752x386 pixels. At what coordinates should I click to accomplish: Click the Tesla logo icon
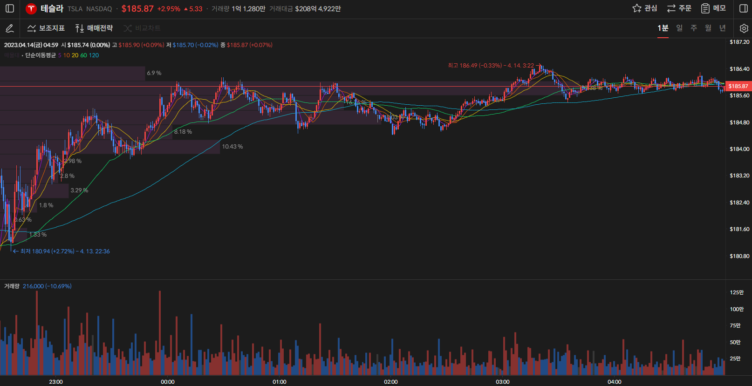point(31,8)
